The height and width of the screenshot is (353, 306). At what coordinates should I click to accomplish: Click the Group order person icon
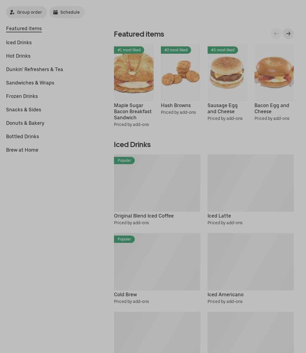pyautogui.click(x=12, y=12)
